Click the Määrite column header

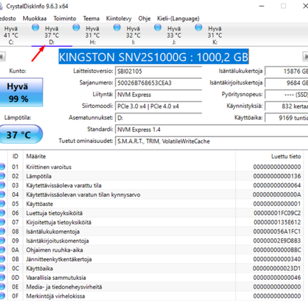[x=129, y=156]
